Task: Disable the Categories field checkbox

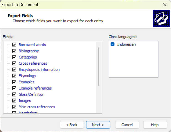Action: [14, 57]
